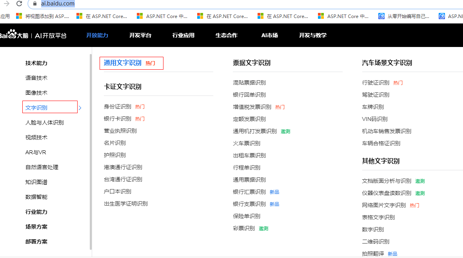The height and width of the screenshot is (258, 463).
Task: Open 行驶证识别 link
Action: pyautogui.click(x=376, y=83)
